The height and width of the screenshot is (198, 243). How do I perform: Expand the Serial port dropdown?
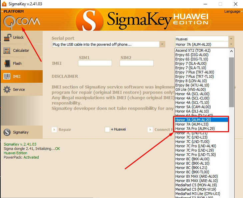[x=162, y=44]
